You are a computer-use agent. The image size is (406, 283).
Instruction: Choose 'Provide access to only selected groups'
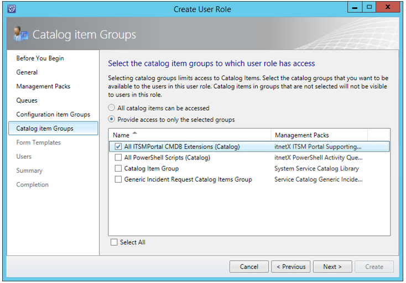pos(112,120)
